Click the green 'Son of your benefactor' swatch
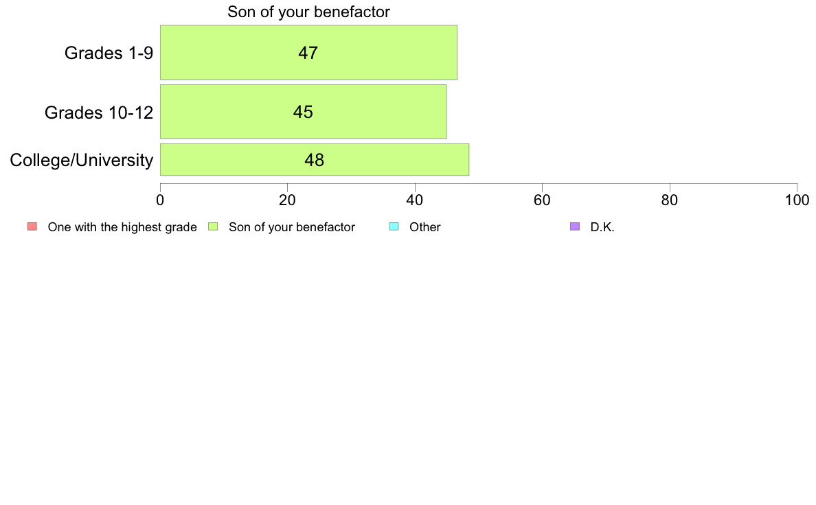 (x=213, y=226)
